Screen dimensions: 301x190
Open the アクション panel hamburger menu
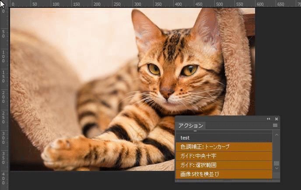(275, 126)
